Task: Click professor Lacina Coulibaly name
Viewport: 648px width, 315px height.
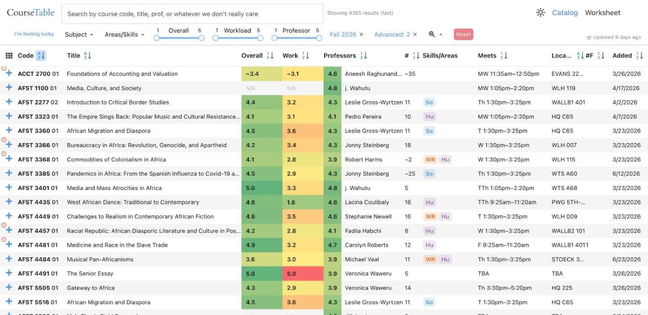Action: (367, 202)
